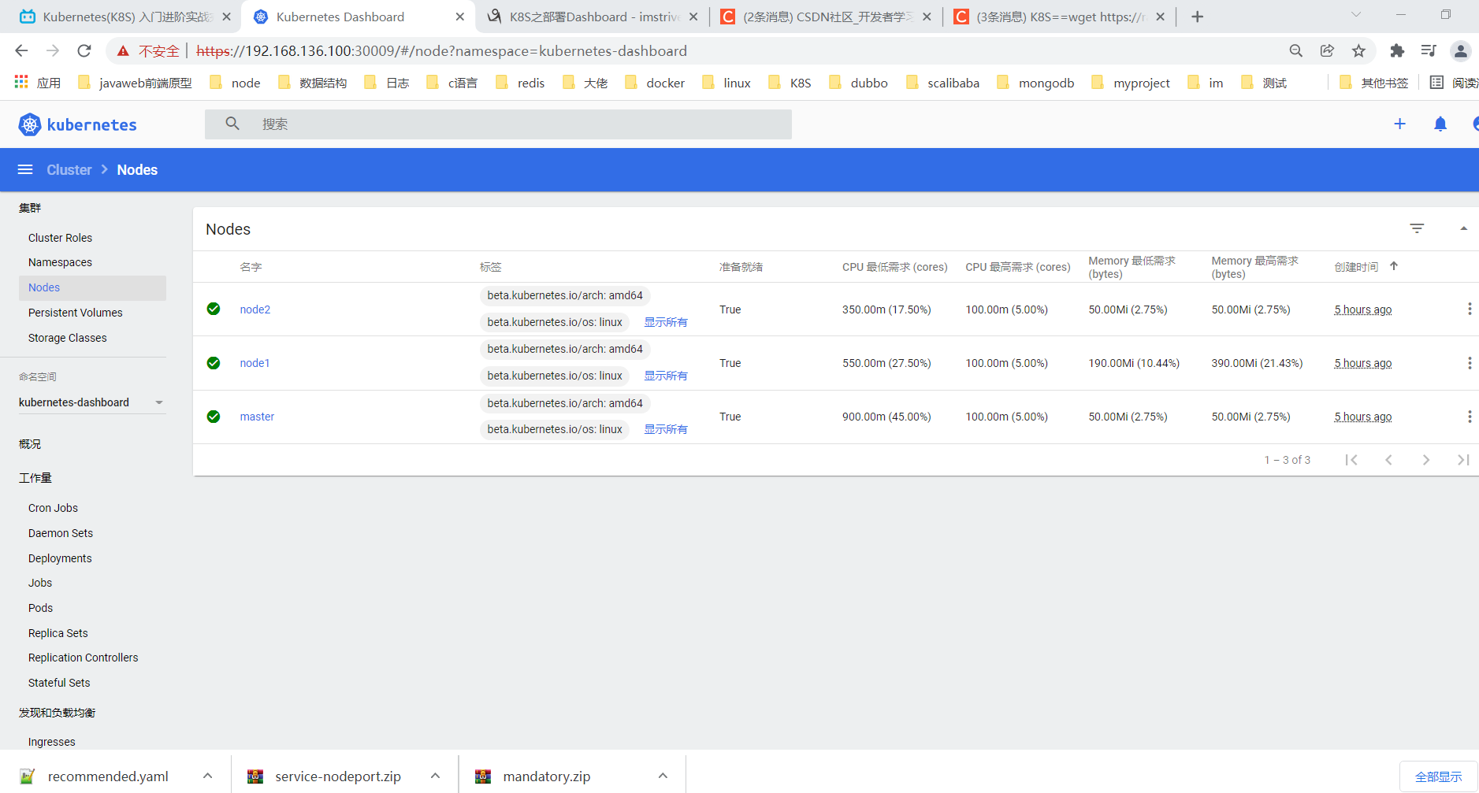Expand the kubernetes-dashboard namespace dropdown
Viewport: 1479px width, 793px height.
click(x=159, y=402)
